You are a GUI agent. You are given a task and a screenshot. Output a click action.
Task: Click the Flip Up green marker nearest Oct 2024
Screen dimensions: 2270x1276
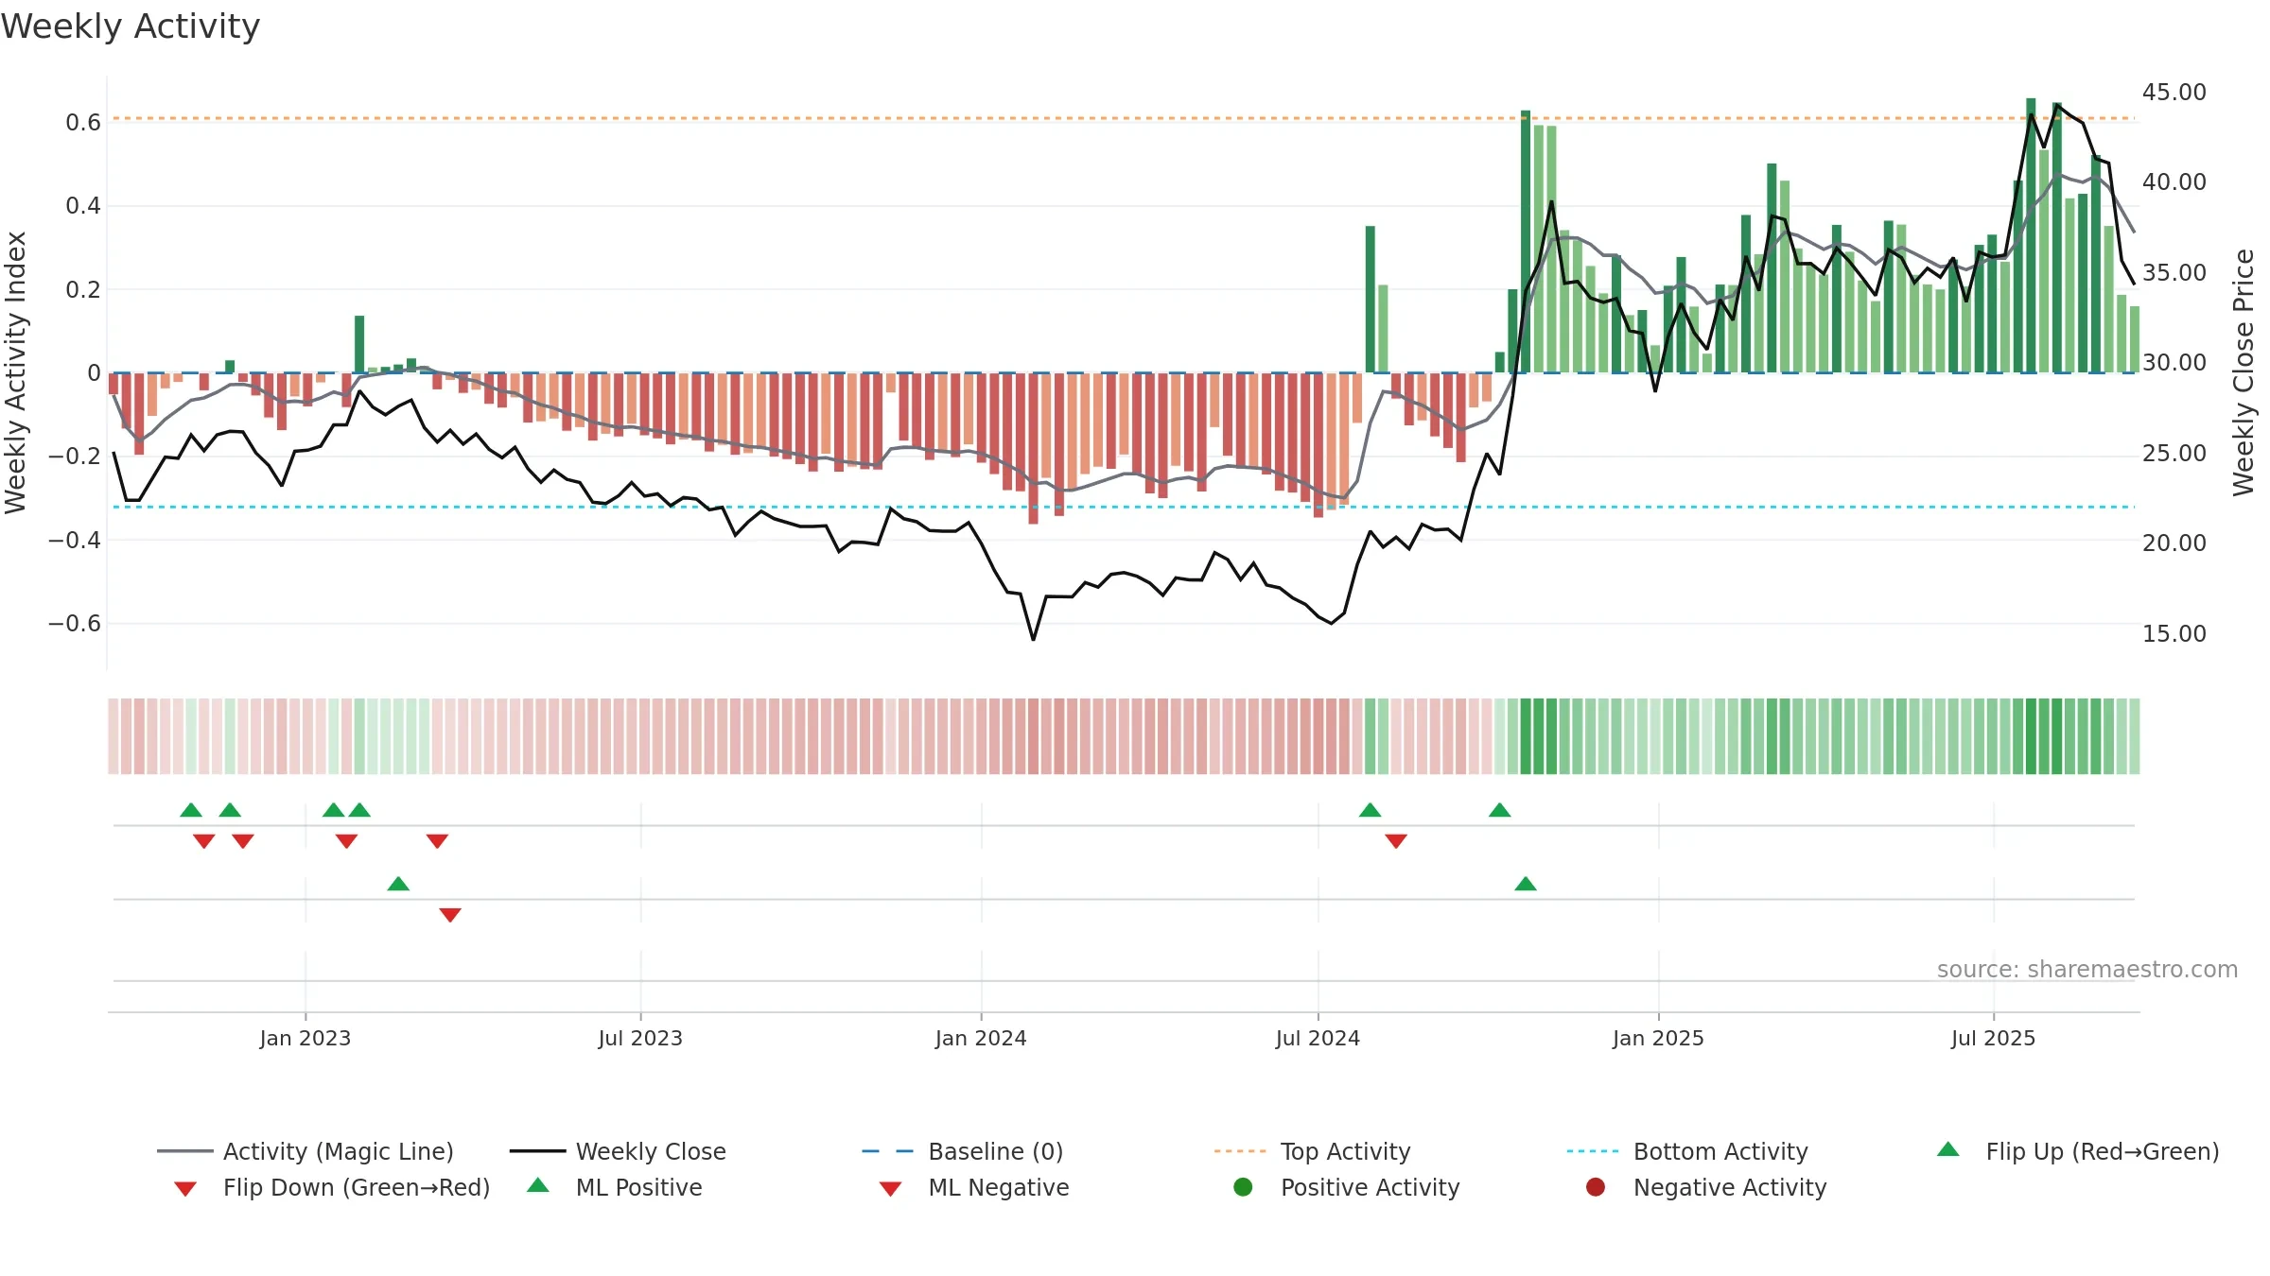tap(1500, 810)
